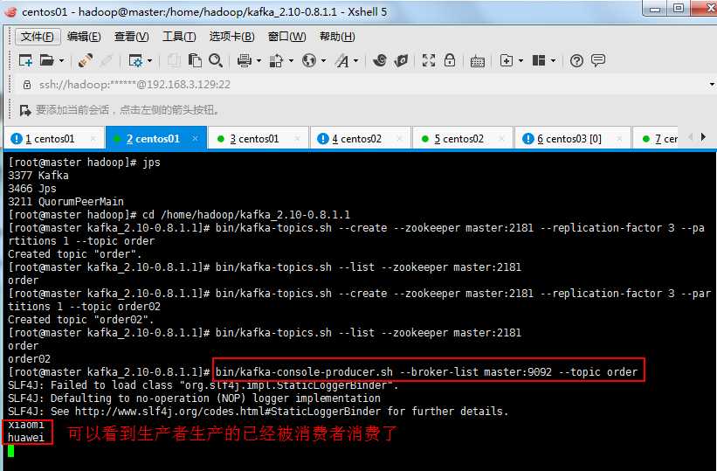Toggle full screen mode icon
Screen dimensions: 717x471
pyautogui.click(x=429, y=60)
